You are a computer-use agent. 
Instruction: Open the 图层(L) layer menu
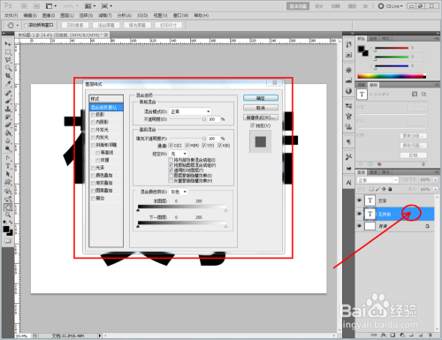(66, 15)
